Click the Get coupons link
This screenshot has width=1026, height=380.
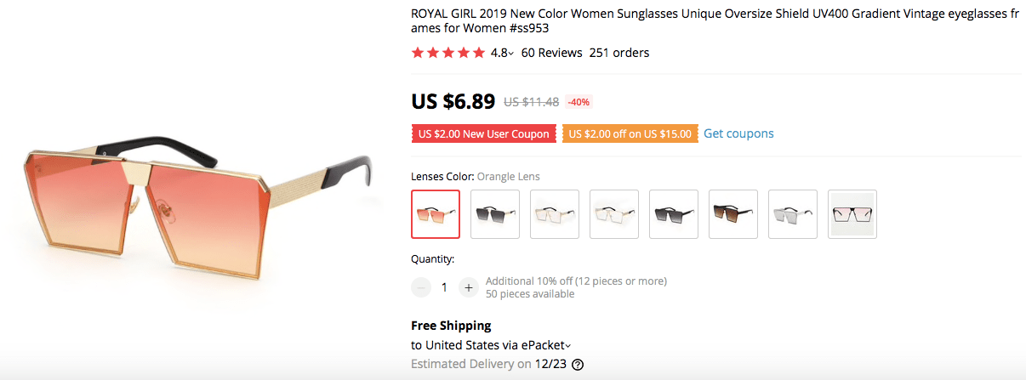pyautogui.click(x=738, y=133)
